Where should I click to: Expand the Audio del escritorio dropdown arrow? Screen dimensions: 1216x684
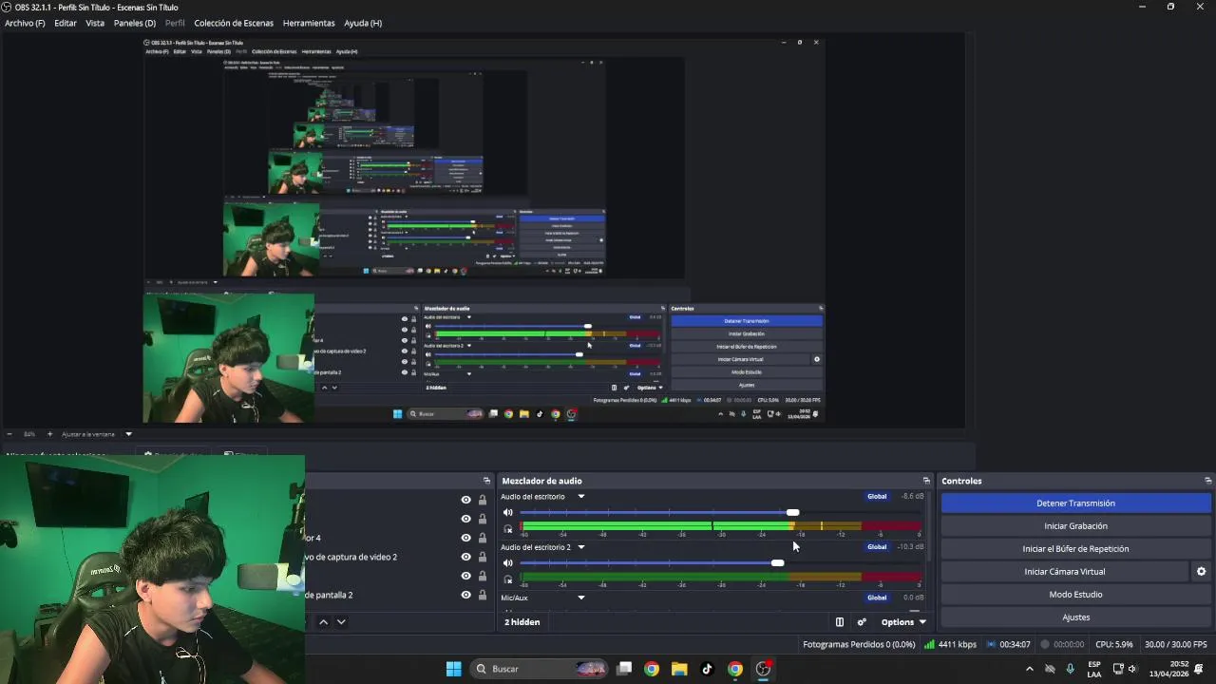580,497
